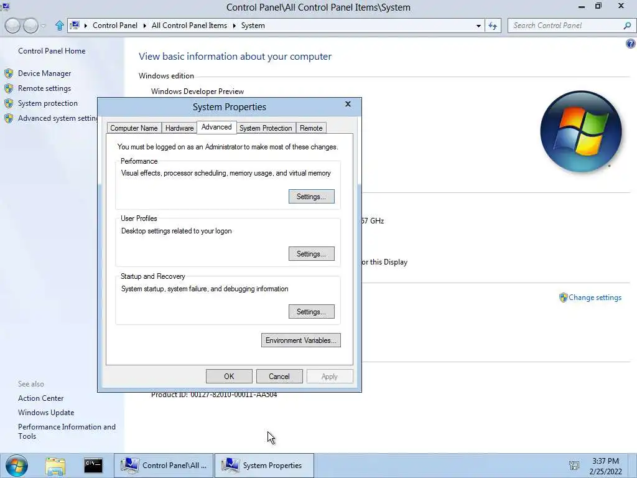
Task: Click the taskbar clock showing 3:37 PM
Action: click(x=605, y=466)
